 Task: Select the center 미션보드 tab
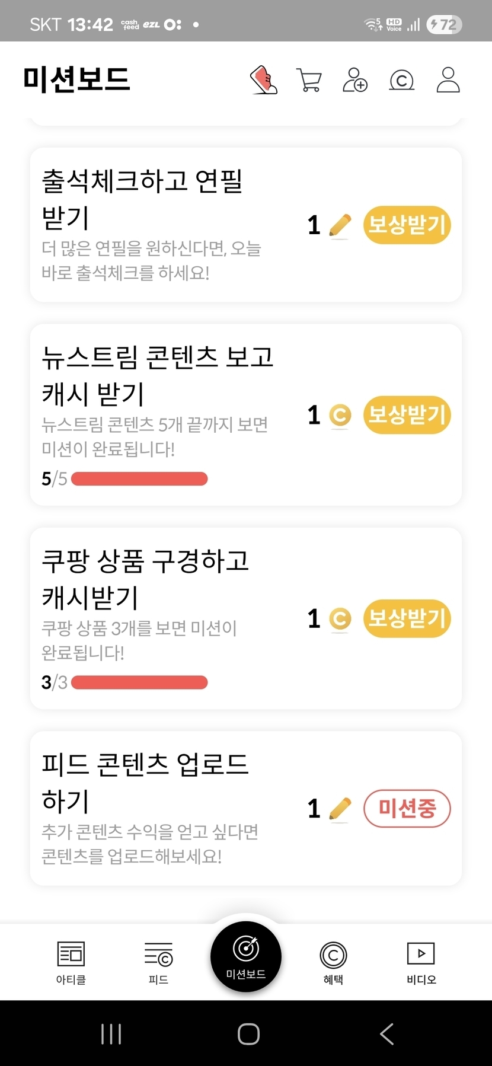pos(246,957)
